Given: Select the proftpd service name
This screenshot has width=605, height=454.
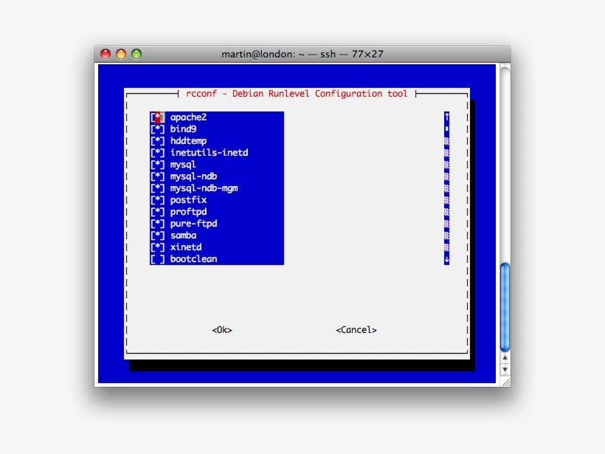Looking at the screenshot, I should pos(188,212).
